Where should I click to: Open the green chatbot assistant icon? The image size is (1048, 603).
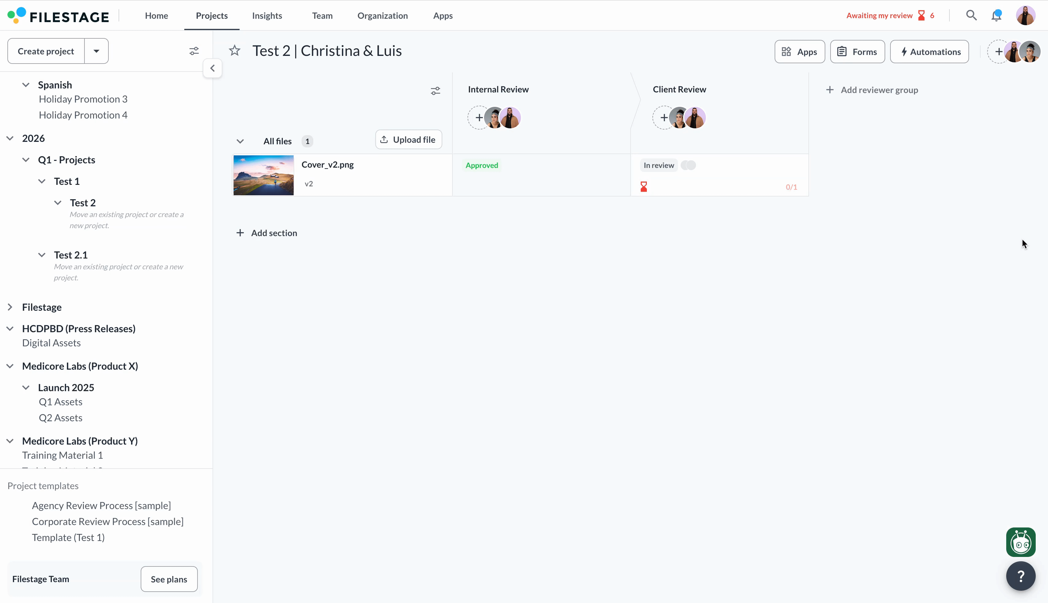point(1021,542)
